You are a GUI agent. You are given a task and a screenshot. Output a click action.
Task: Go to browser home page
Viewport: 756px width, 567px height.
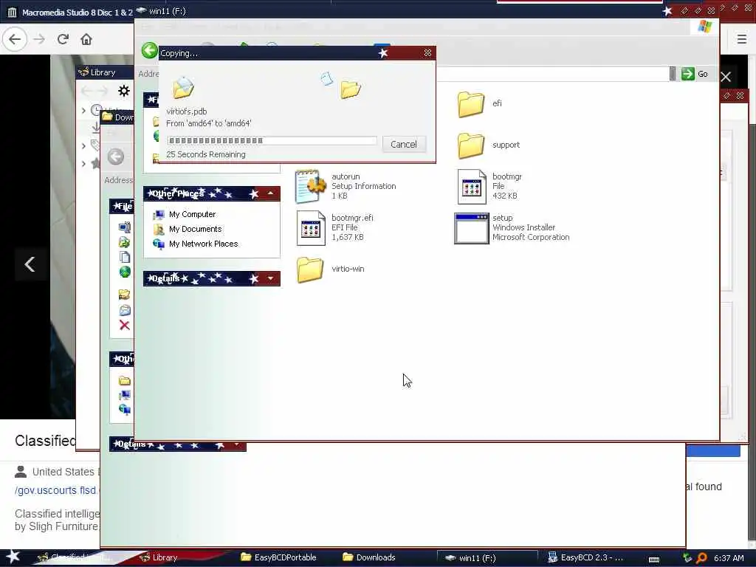click(x=86, y=39)
